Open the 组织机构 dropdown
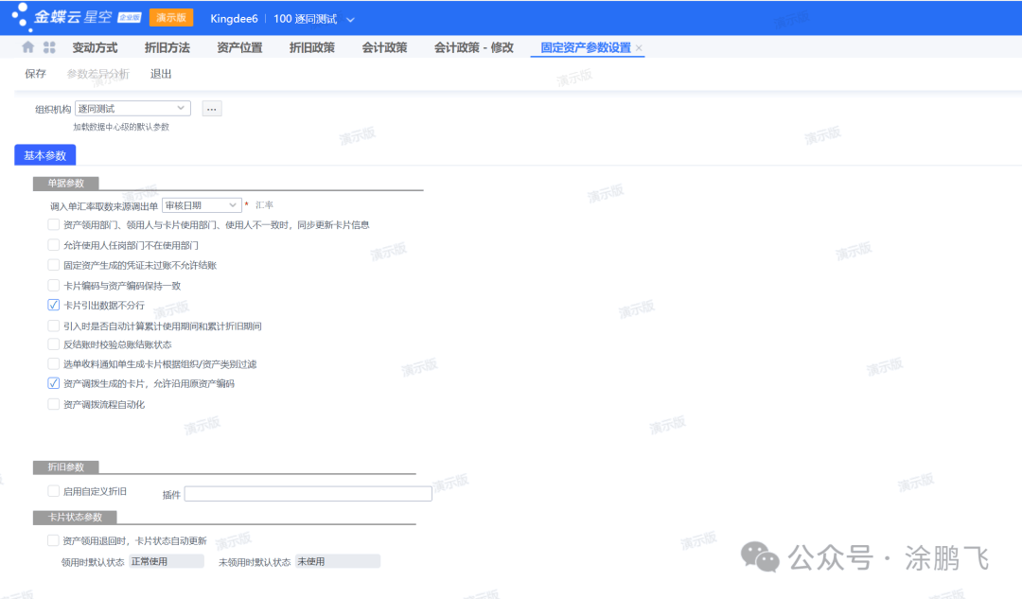The image size is (1022, 599). pos(181,109)
